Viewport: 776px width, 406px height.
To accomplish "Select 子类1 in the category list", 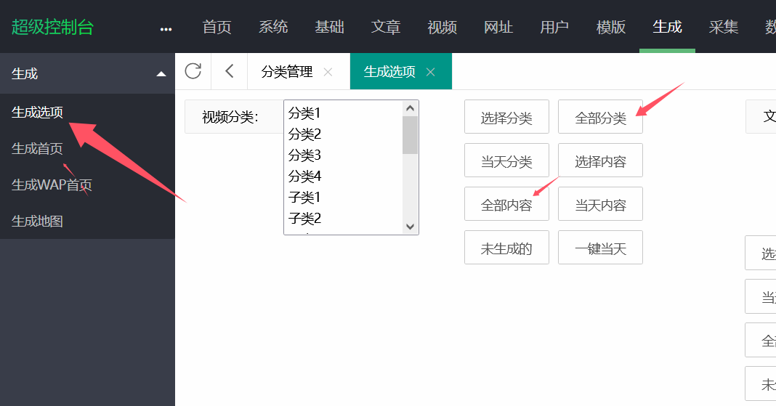I will coord(305,198).
